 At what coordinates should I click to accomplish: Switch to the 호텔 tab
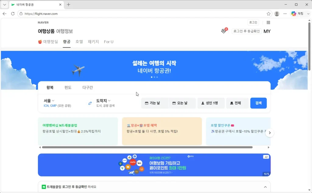pyautogui.click(x=79, y=42)
